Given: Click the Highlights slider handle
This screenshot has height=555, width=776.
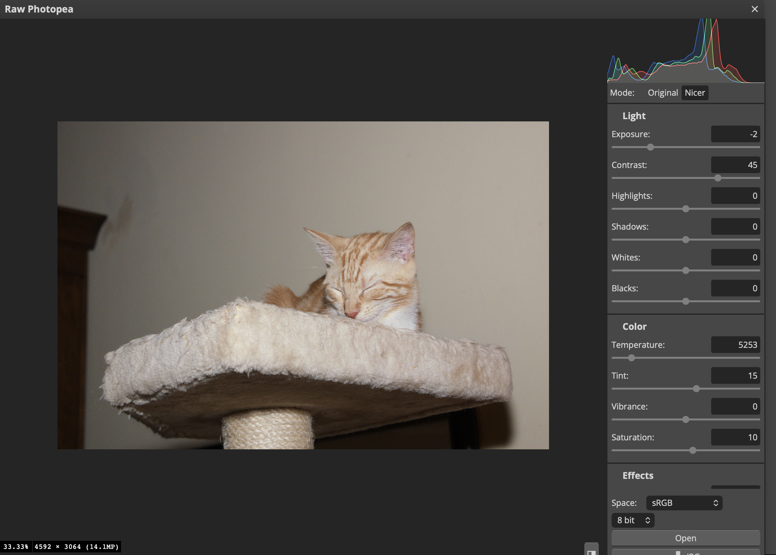Looking at the screenshot, I should pos(685,209).
